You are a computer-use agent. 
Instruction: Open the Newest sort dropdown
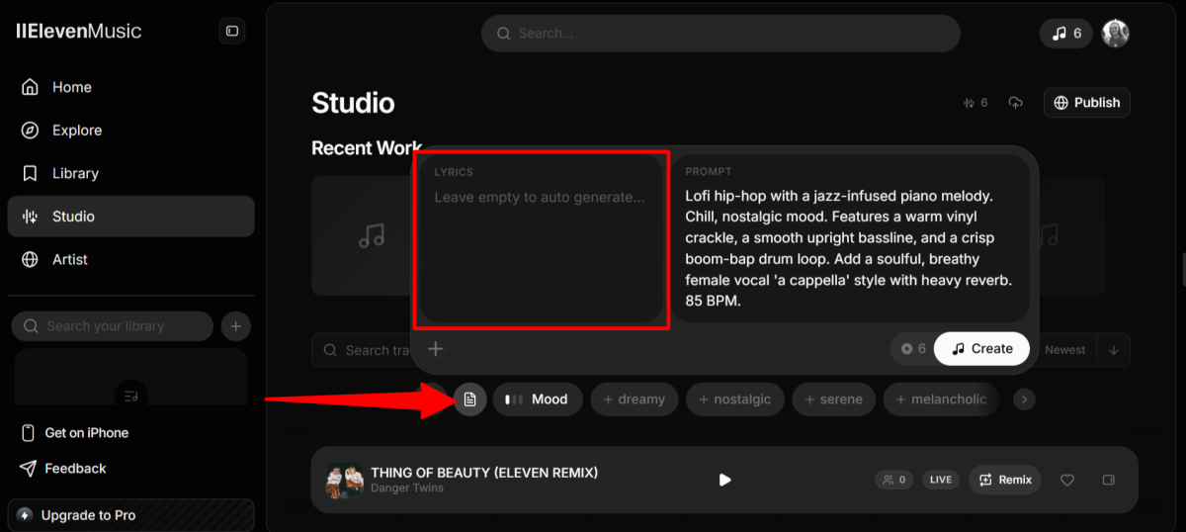(1065, 350)
